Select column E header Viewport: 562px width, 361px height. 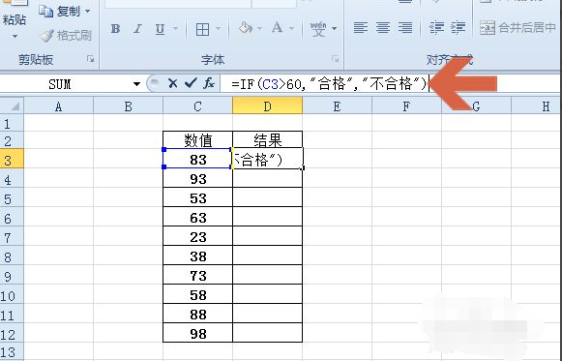[x=337, y=106]
